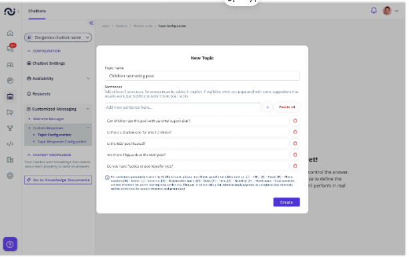This screenshot has height=257, width=409.
Task: Collapse Custom Responses with the minus icon
Action: coord(88,128)
